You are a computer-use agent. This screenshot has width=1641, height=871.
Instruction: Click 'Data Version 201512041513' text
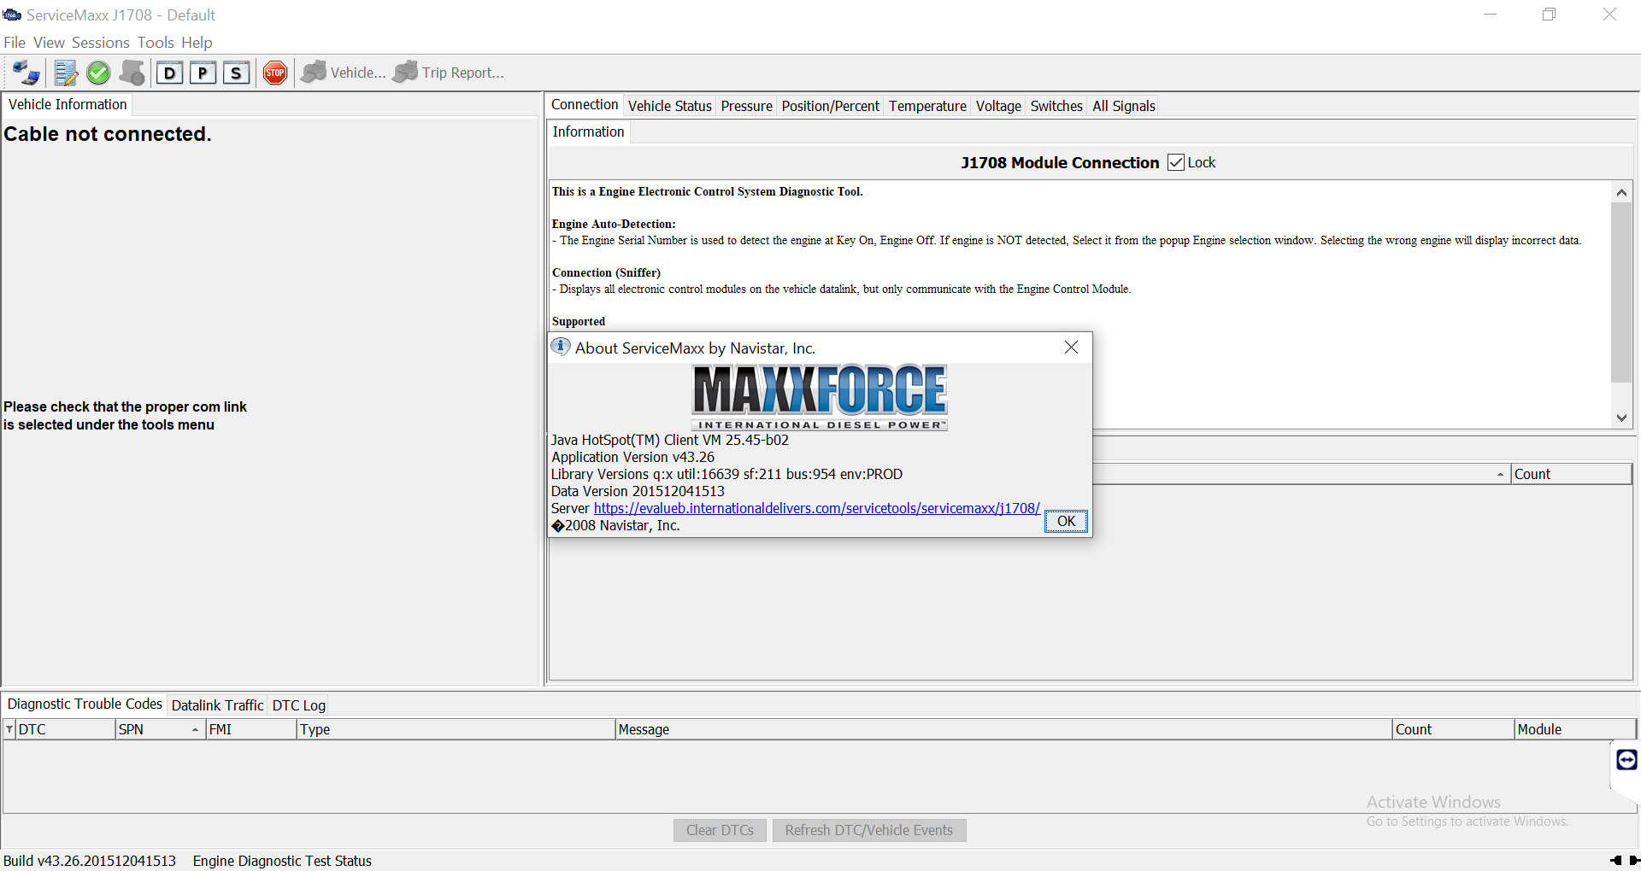click(638, 491)
